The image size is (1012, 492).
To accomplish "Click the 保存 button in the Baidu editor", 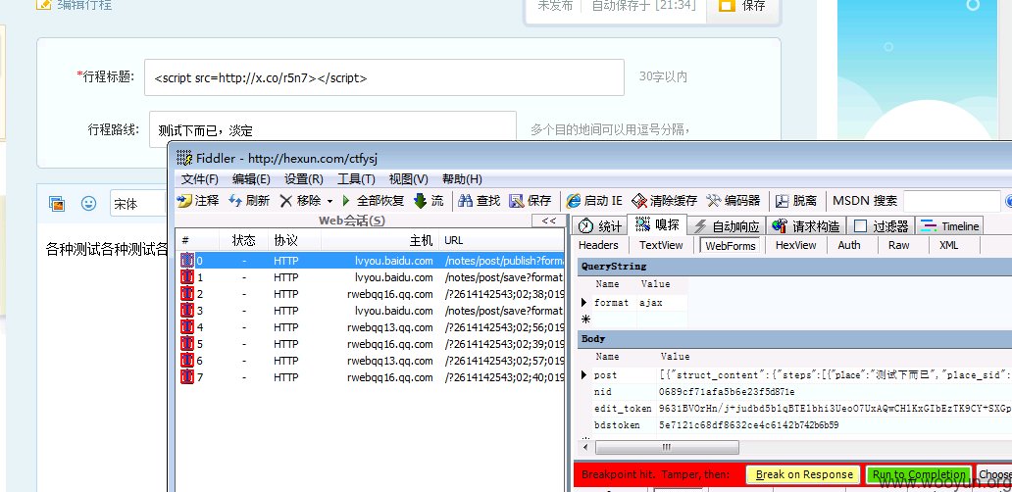I will pos(743,6).
